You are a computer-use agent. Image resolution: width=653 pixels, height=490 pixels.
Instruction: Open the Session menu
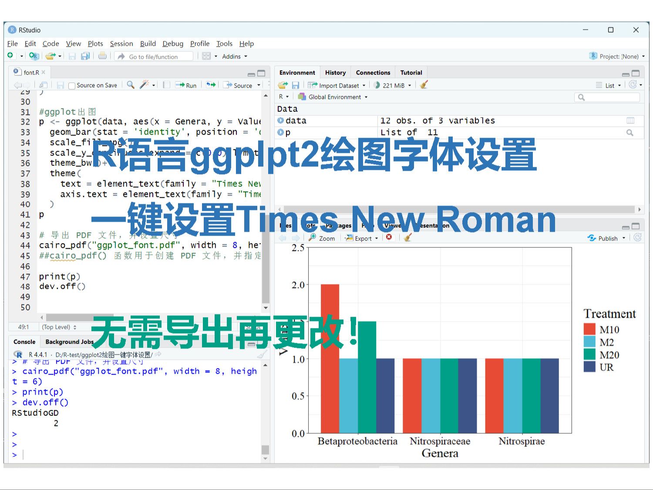tap(121, 43)
